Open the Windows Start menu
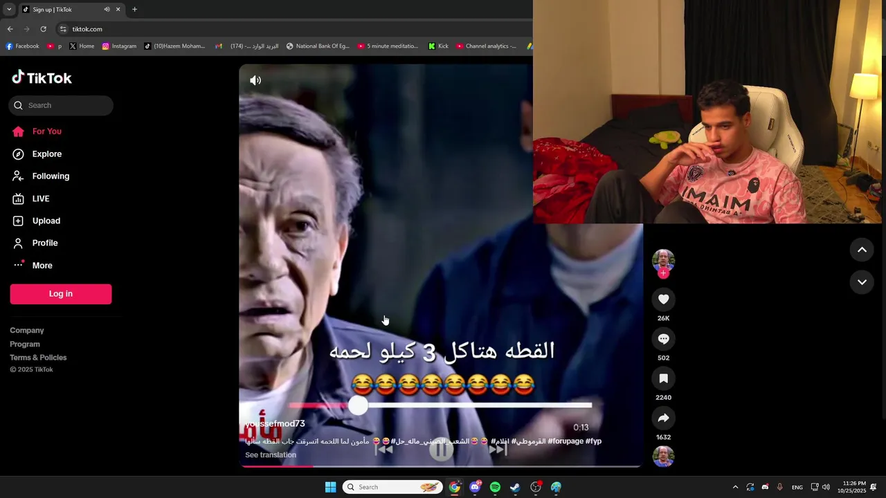 pyautogui.click(x=330, y=487)
